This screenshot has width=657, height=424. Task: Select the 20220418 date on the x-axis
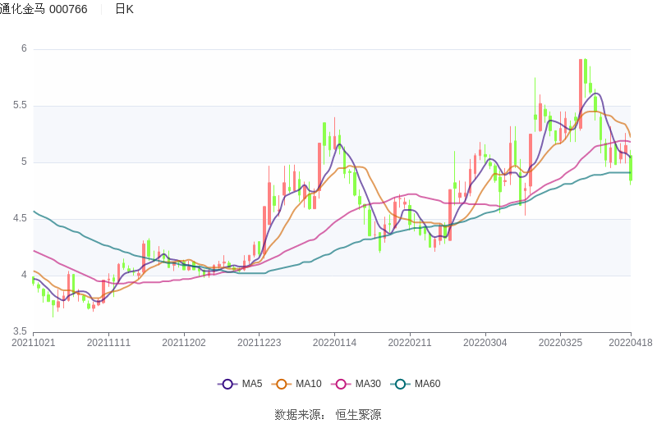631,343
